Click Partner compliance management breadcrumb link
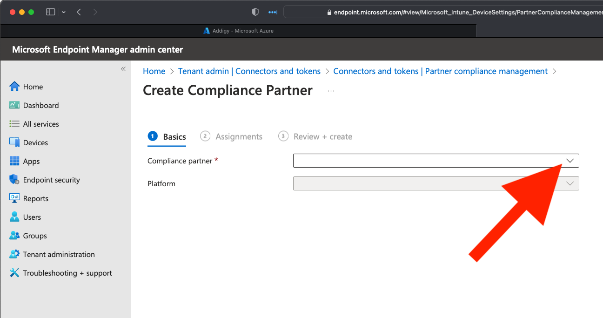This screenshot has height=318, width=603. (x=441, y=71)
